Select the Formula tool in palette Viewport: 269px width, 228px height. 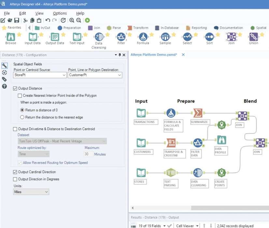tap(143, 37)
